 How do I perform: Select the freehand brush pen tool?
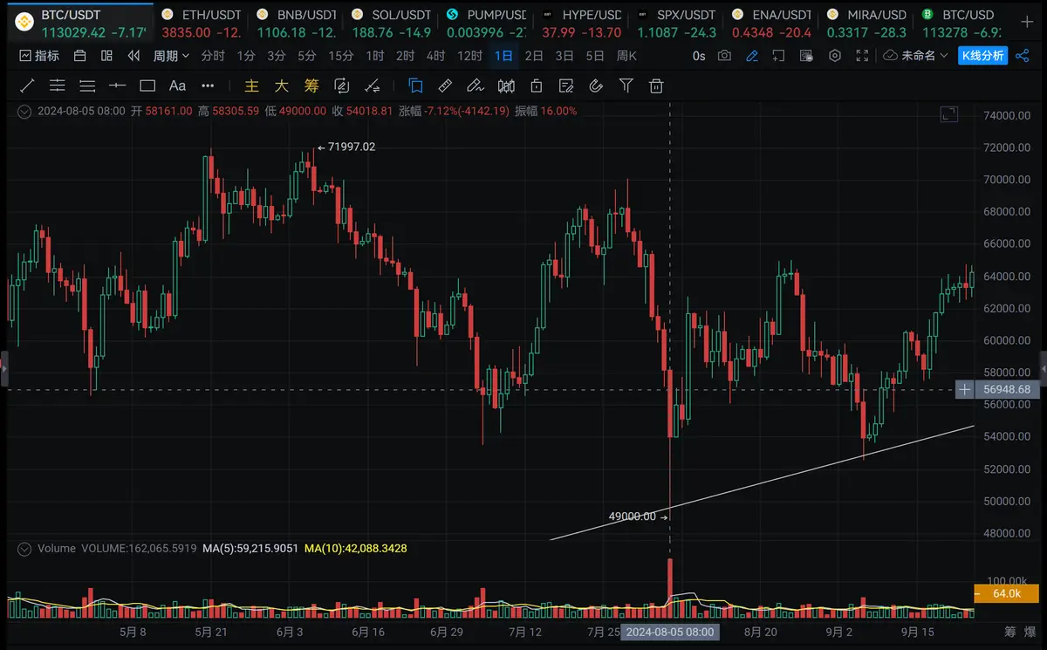[x=475, y=86]
